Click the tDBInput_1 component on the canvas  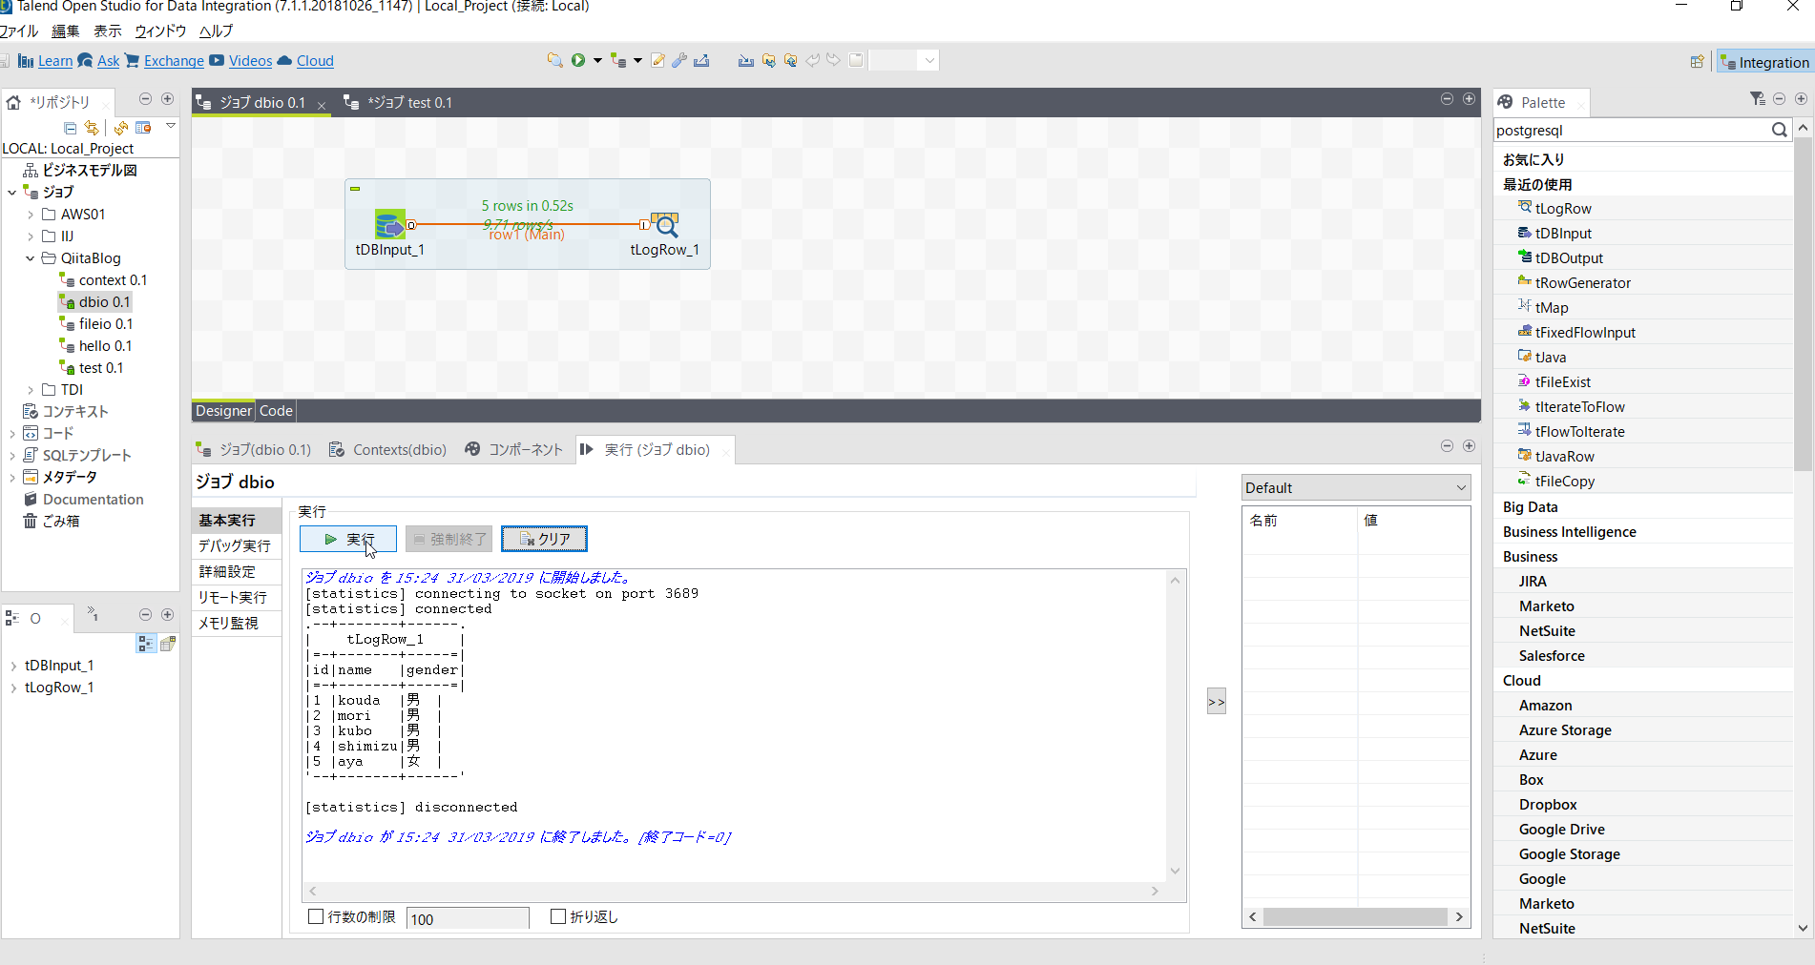coord(390,225)
